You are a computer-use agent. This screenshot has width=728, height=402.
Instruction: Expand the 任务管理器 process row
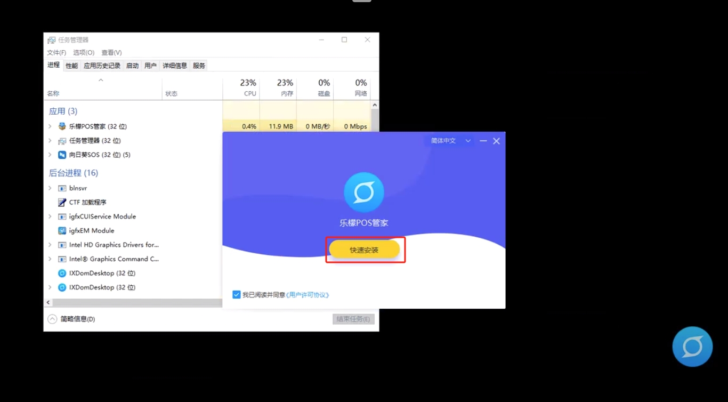point(50,141)
